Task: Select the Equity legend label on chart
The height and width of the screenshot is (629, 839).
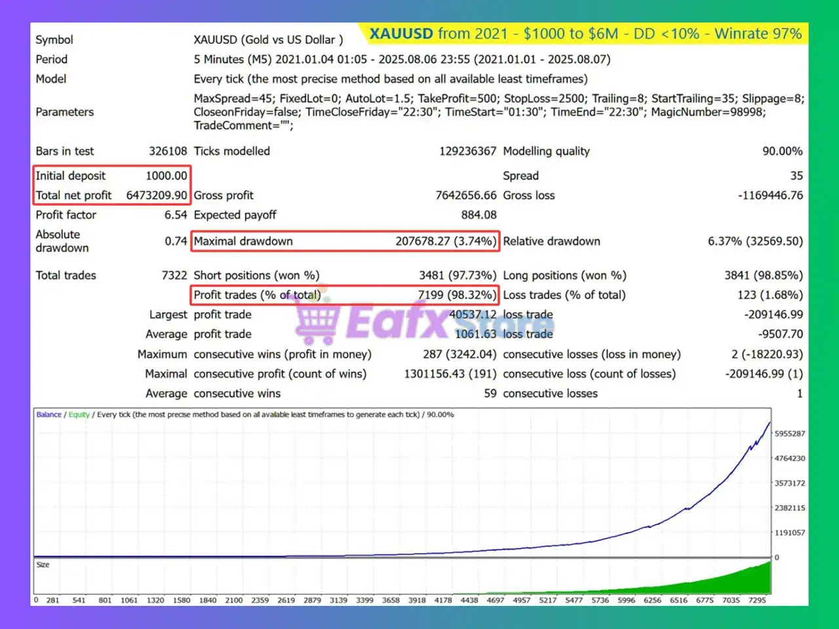Action: click(x=79, y=415)
